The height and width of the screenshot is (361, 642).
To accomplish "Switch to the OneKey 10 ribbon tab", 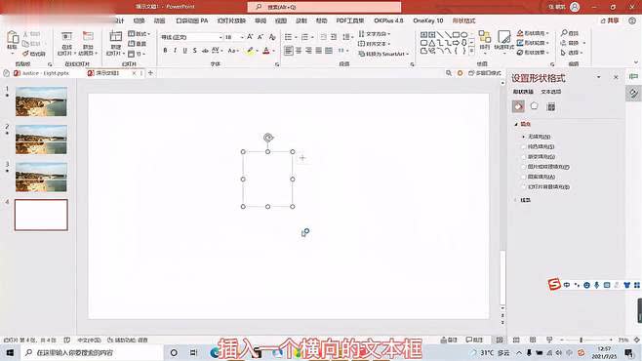I will point(428,20).
